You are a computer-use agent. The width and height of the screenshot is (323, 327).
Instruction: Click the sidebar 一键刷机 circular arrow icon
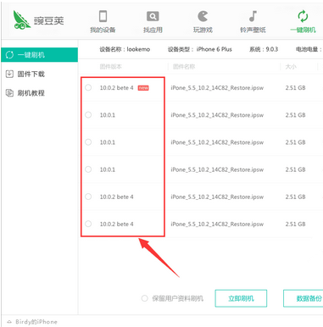(x=9, y=55)
